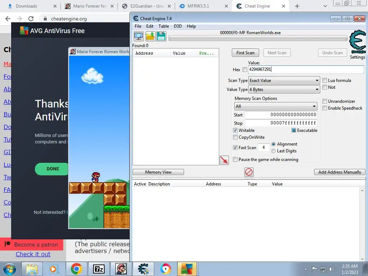The image size is (368, 276).
Task: Switch to E2Guardian browser tab
Action: pyautogui.click(x=147, y=6)
